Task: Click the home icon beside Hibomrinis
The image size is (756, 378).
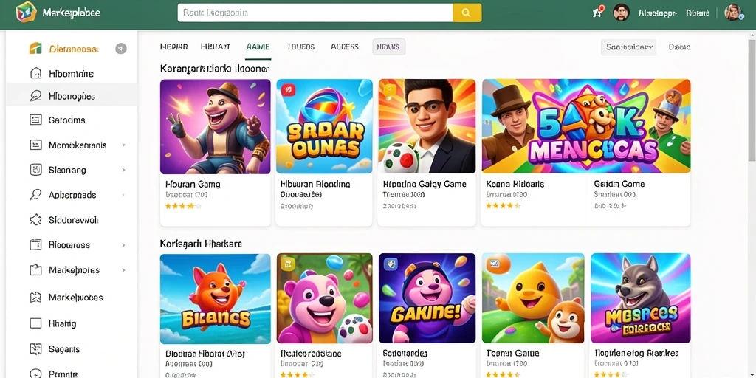Action: tap(35, 73)
